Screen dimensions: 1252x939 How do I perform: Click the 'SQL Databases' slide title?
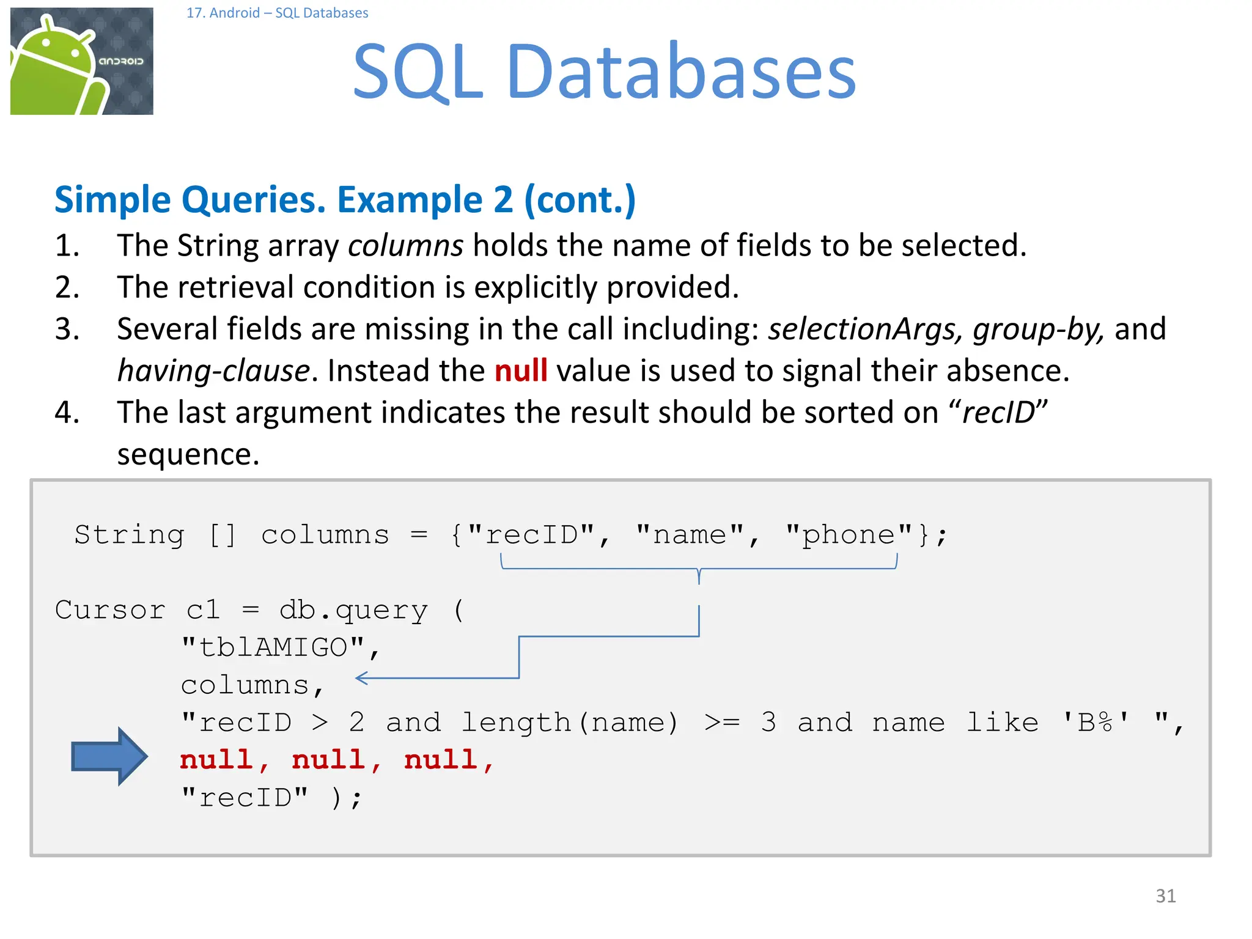(604, 72)
